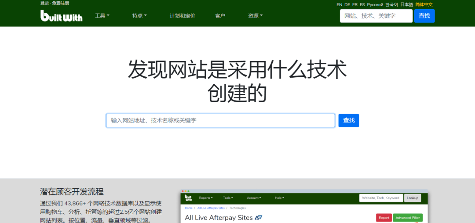Expand the 特点 dropdown menu
This screenshot has height=223, width=475.
tap(139, 16)
